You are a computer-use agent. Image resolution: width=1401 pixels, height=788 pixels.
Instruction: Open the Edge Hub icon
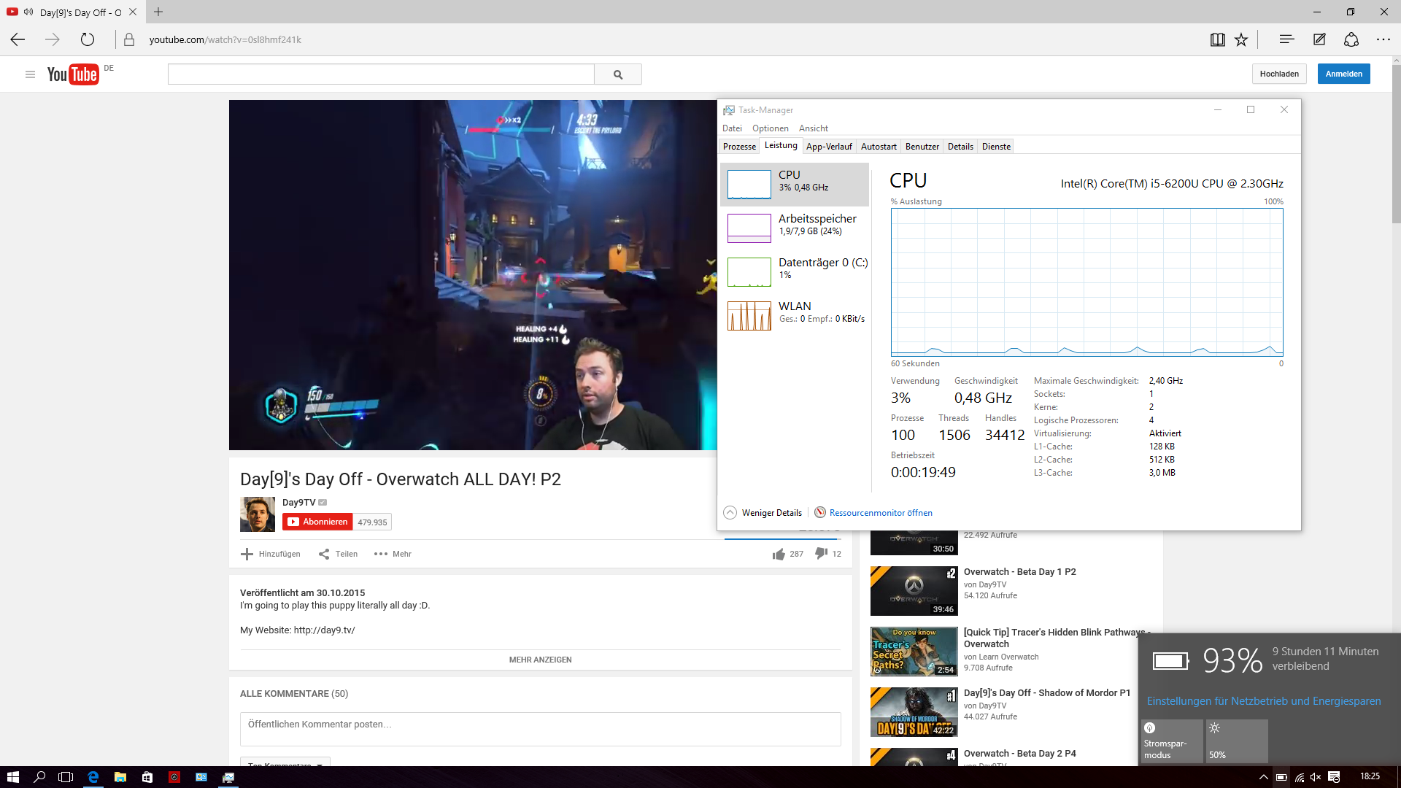(1286, 39)
